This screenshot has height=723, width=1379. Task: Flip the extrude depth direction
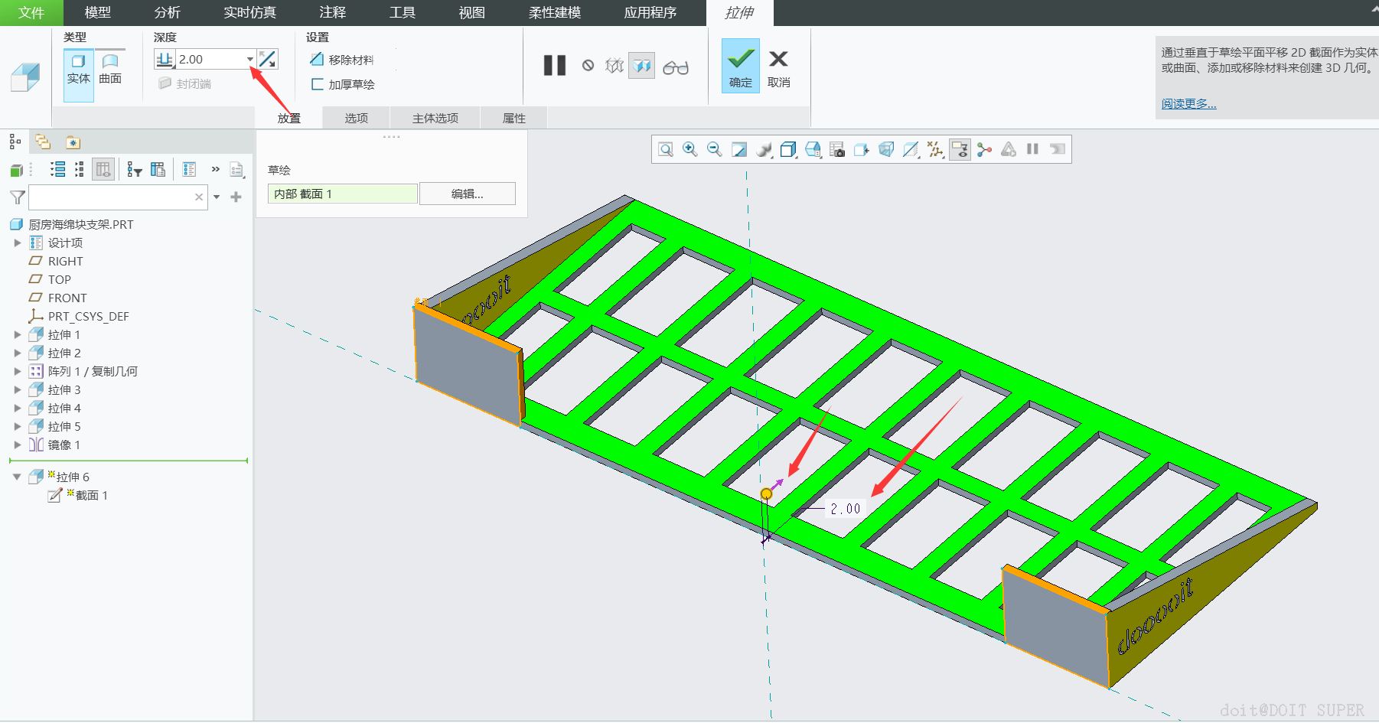267,59
